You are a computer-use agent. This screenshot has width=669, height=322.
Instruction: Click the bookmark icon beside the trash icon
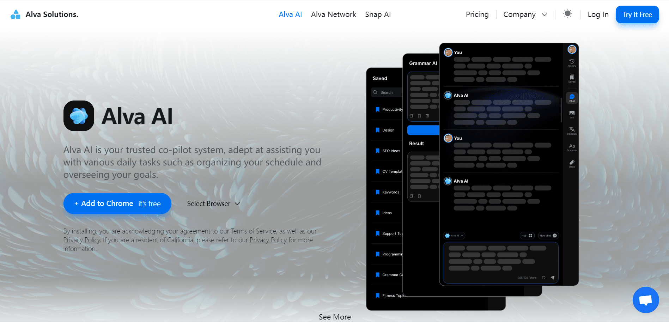pos(419,116)
